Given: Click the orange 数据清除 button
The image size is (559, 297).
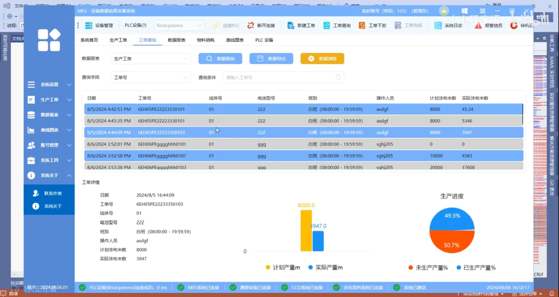Looking at the screenshot, I should (322, 59).
